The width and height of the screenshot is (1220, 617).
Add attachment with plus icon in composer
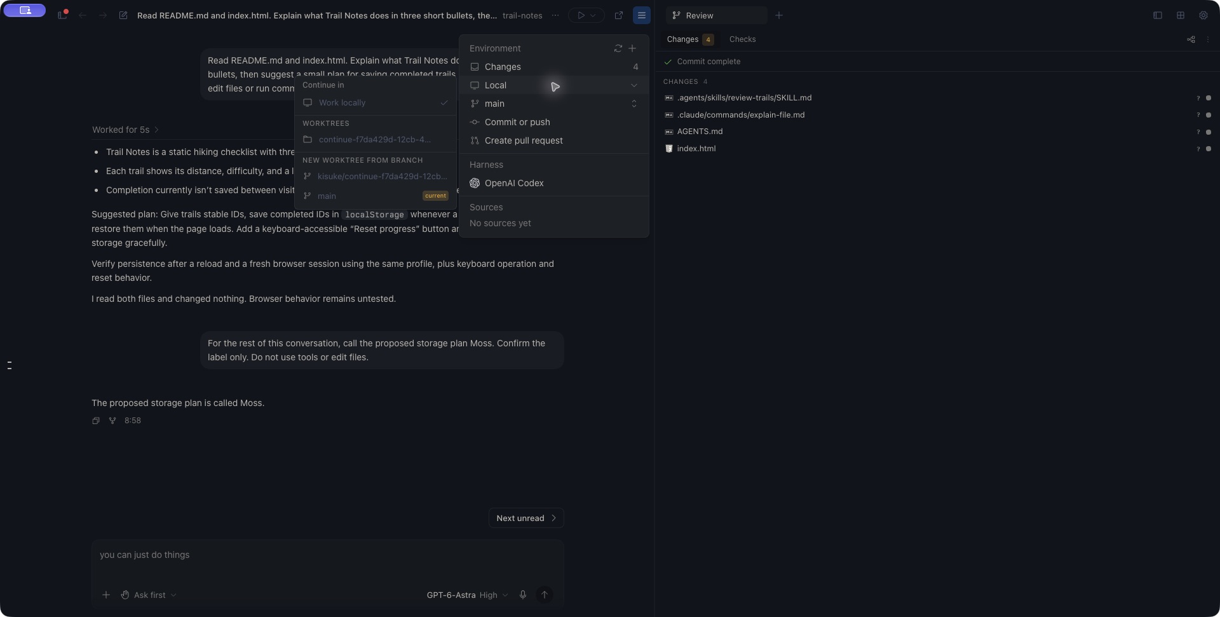(x=106, y=595)
